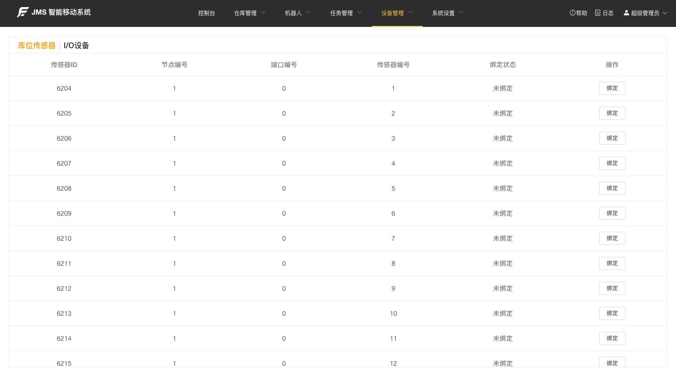The width and height of the screenshot is (676, 371).
Task: Click 绑定 button for sensor 6214
Action: tap(612, 338)
